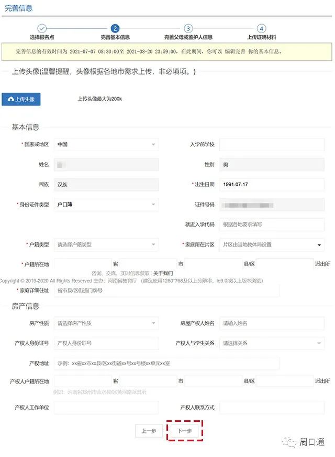Click the 产权地址 input field
Screen dimensions: 335x457
tap(166, 363)
